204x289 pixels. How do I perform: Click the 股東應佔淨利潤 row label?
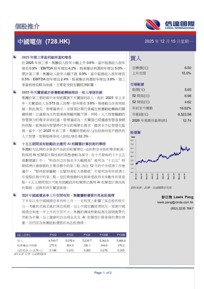tap(27, 245)
